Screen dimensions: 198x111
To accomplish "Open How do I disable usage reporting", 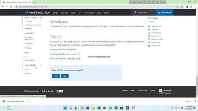I will [65, 59].
